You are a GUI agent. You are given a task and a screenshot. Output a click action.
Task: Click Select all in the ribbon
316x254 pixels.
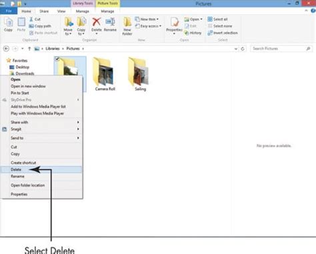tap(217, 19)
